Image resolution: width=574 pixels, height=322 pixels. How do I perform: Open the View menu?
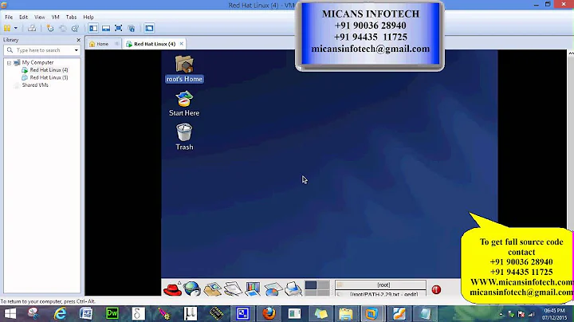(x=40, y=18)
